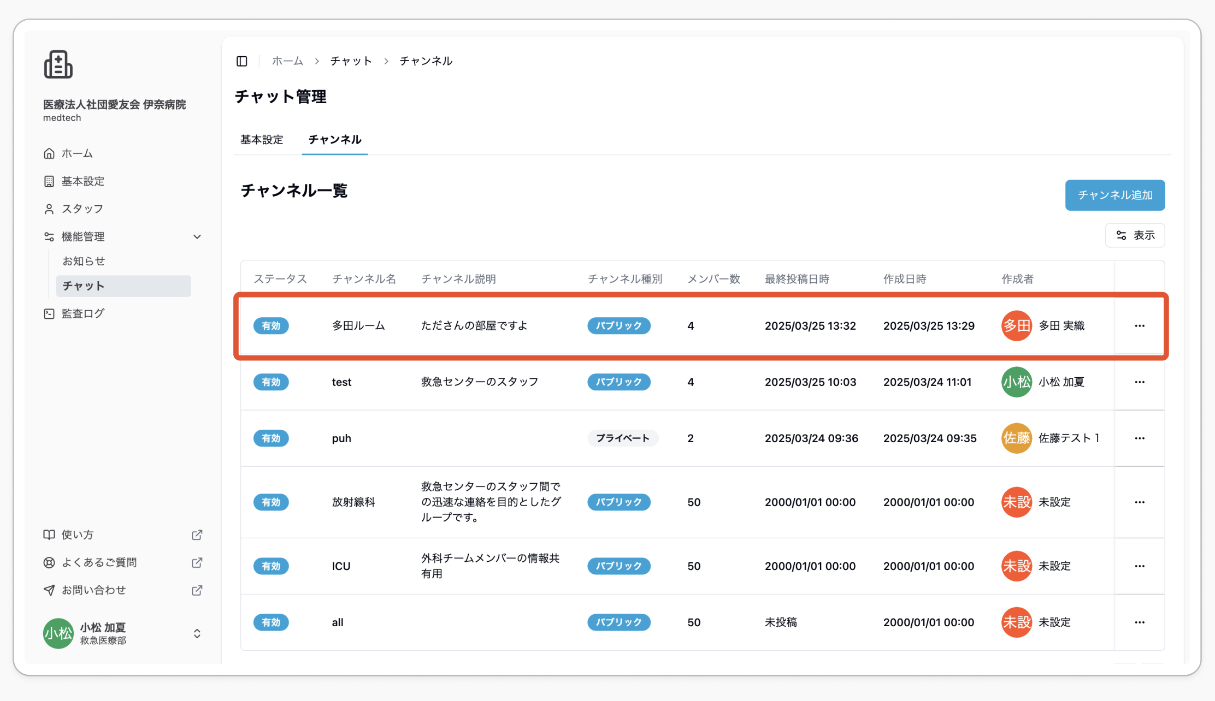
Task: Click the ステータス column header
Action: click(280, 279)
